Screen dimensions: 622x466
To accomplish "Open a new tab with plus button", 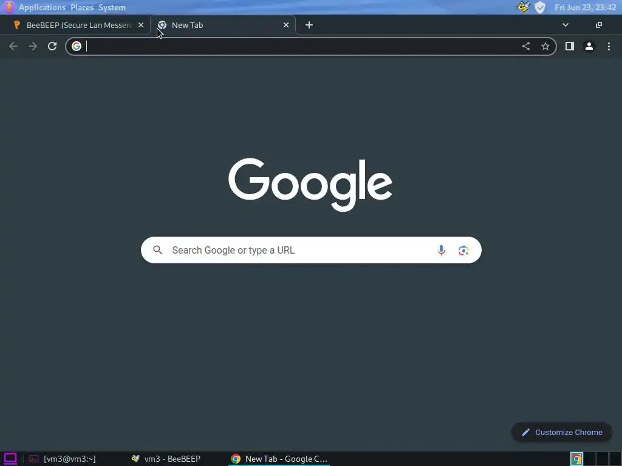I will [x=309, y=25].
